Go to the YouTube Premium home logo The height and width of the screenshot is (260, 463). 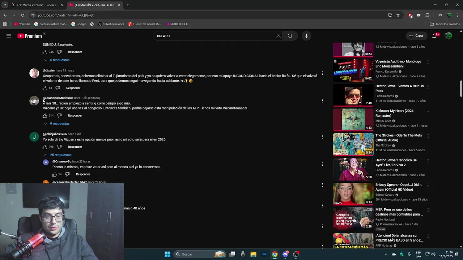[x=30, y=36]
